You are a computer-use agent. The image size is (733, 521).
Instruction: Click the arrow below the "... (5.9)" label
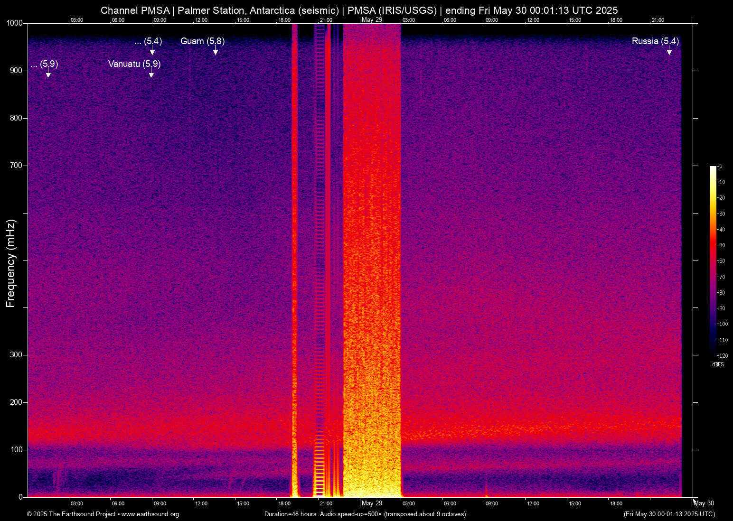(48, 74)
